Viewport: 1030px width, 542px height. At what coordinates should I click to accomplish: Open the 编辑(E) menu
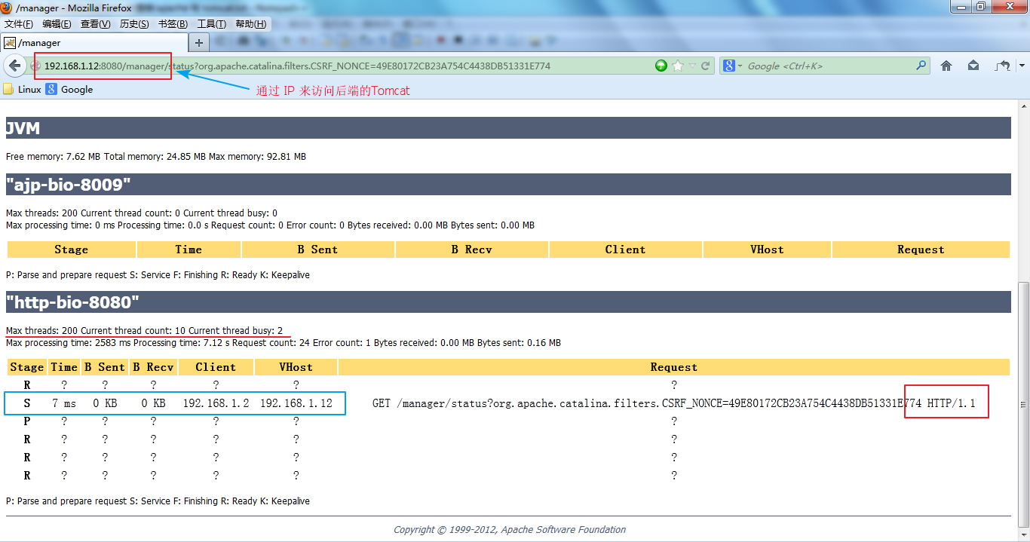pos(57,24)
